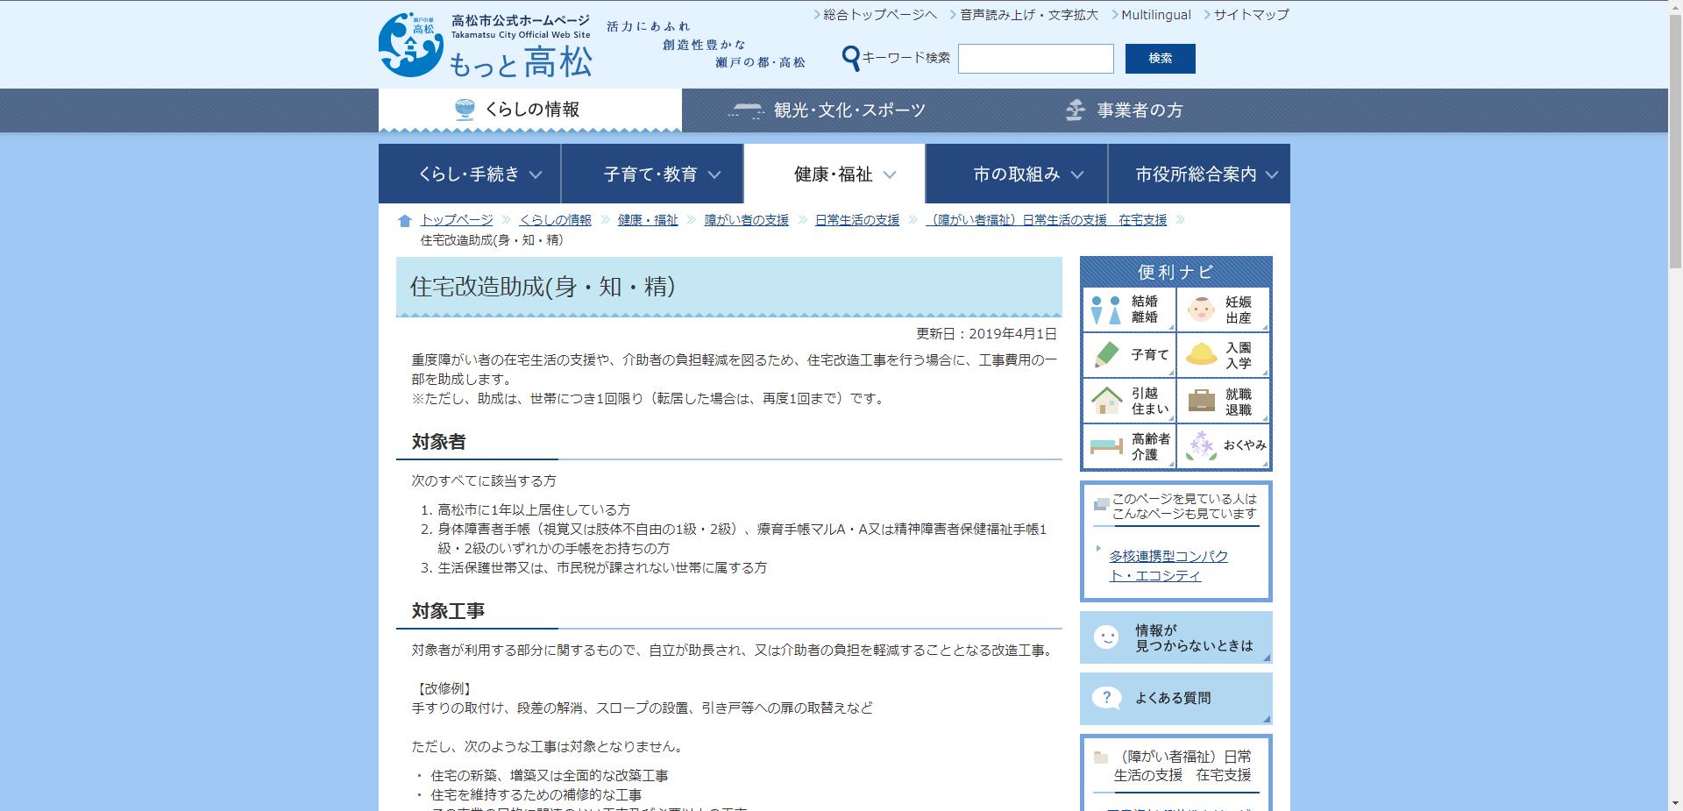The image size is (1683, 811).
Task: Click the home icon in the breadcrumb
Action: (x=402, y=220)
